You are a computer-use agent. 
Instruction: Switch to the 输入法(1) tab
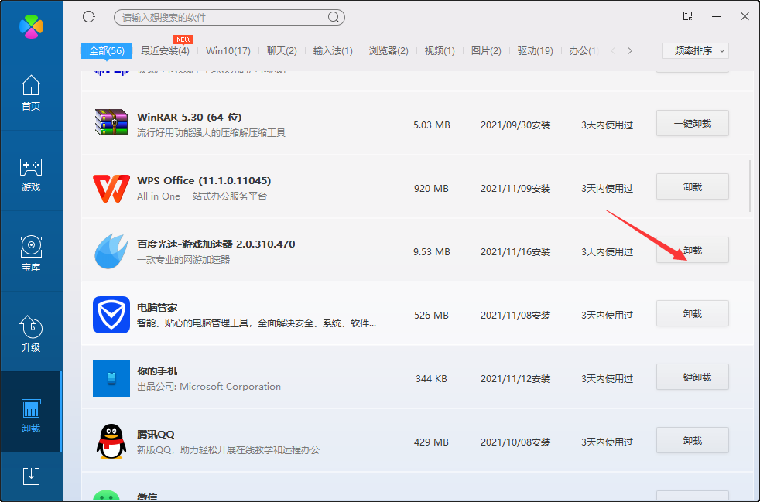(x=333, y=51)
